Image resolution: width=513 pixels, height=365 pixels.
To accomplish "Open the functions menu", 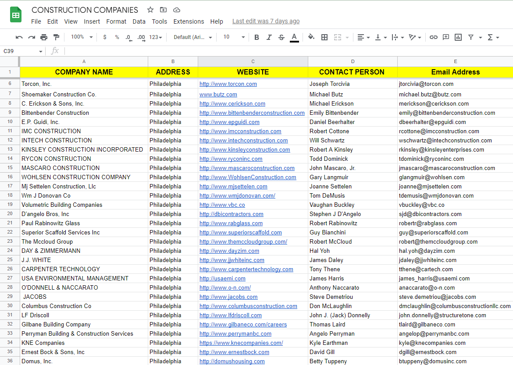I will [x=493, y=37].
